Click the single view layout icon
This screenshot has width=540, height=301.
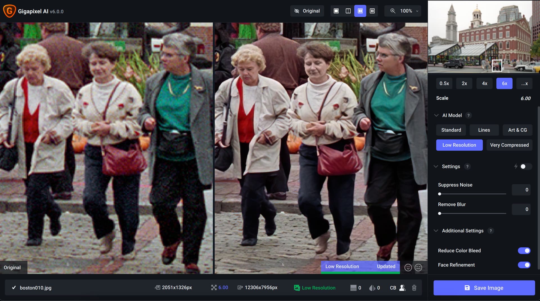click(x=336, y=11)
